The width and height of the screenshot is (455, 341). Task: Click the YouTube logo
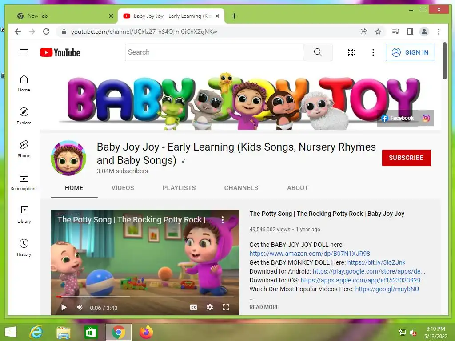60,52
